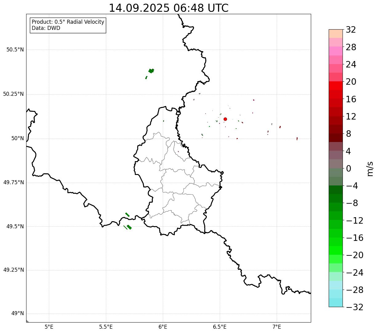Click the longitude label 5°E
The height and width of the screenshot is (333, 377).
tap(49, 327)
